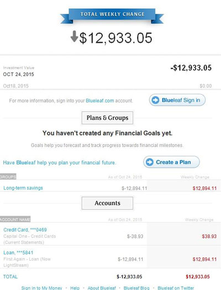This screenshot has width=221, height=290.
Task: Open Credit Card ***0469 account
Action: 25,230
